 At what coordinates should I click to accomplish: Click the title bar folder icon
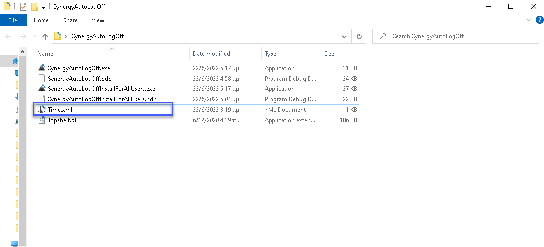(x=7, y=6)
